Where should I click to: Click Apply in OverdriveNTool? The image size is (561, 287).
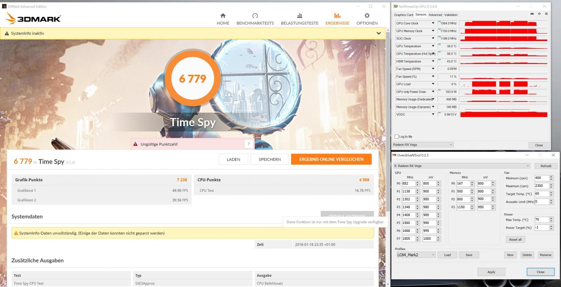(491, 272)
